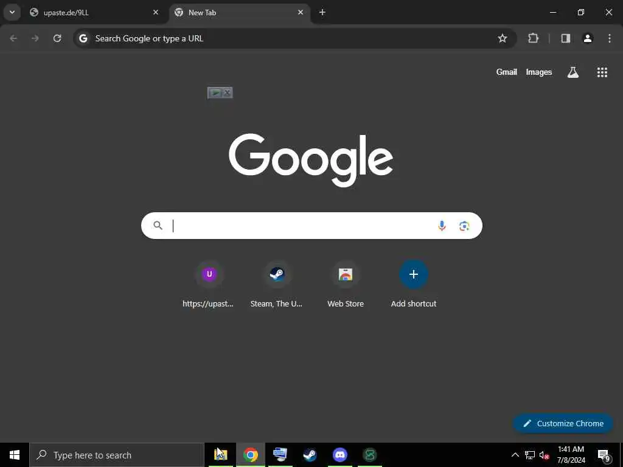Select the New Tab tab
This screenshot has height=467, width=623.
(x=240, y=12)
